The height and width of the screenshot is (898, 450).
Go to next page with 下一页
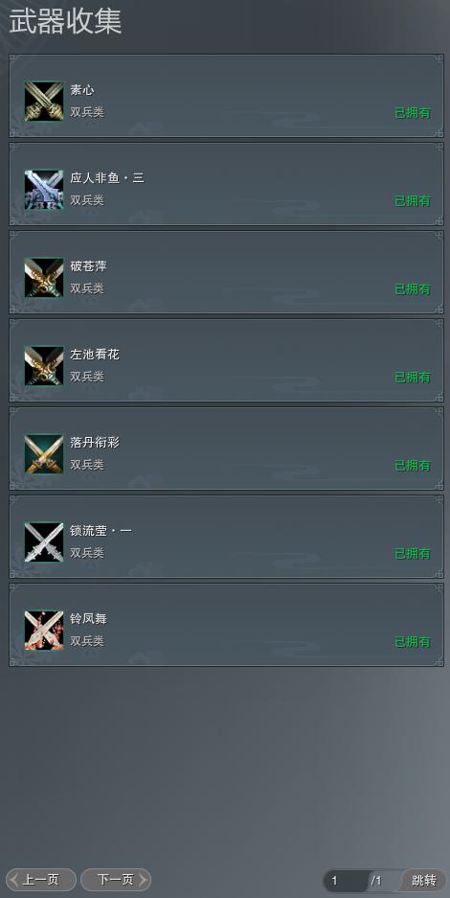[x=116, y=880]
